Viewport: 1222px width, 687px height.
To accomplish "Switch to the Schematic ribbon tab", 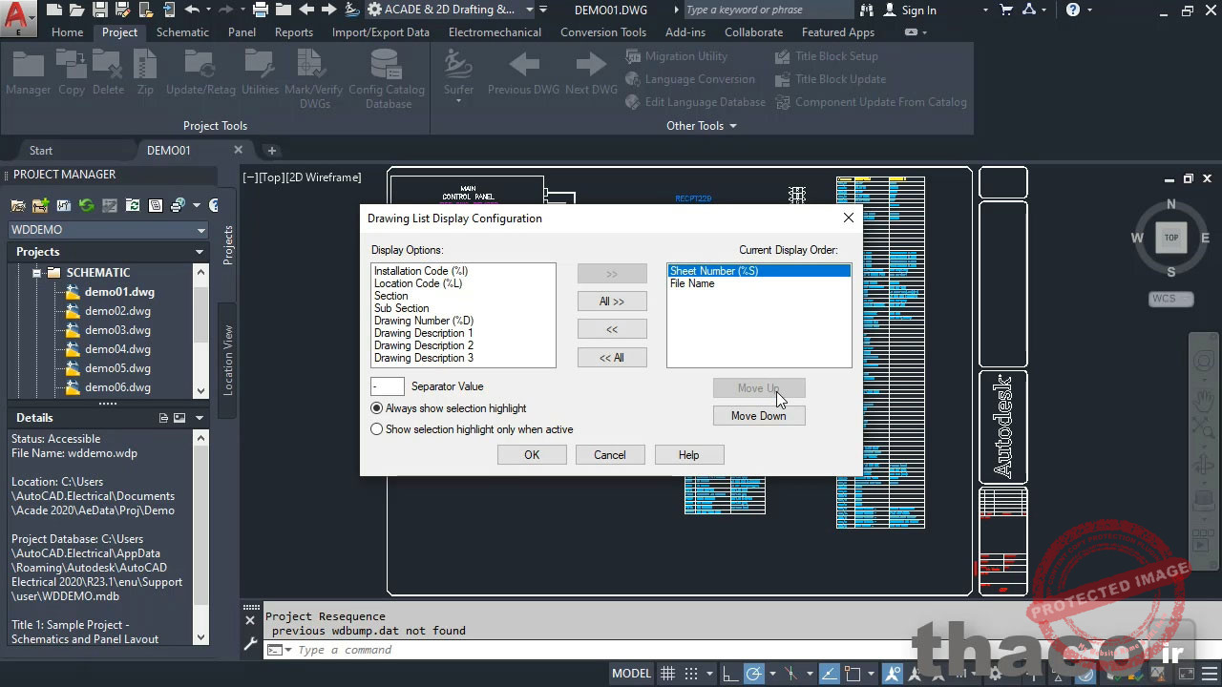I will pyautogui.click(x=182, y=31).
